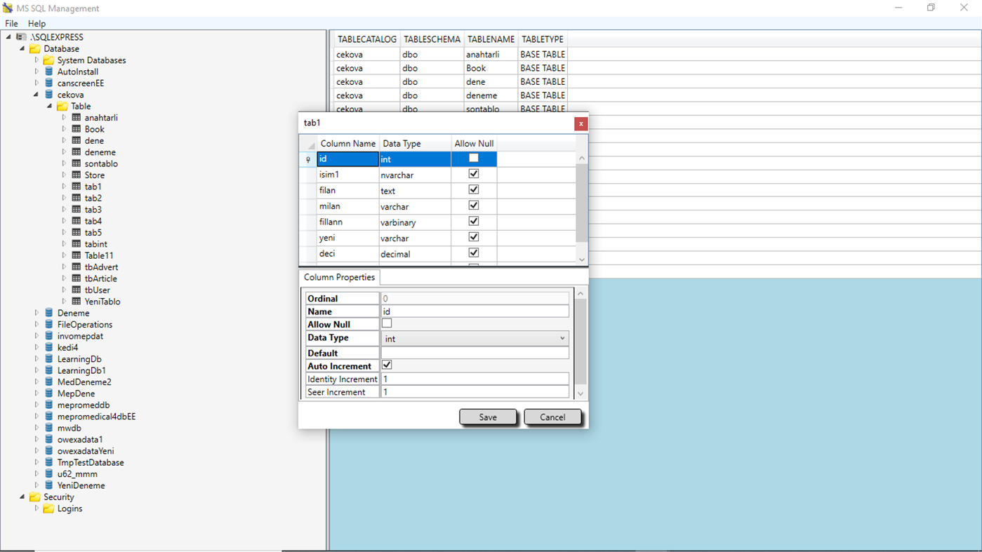Click the anahtarli table icon
The image size is (982, 552).
pyautogui.click(x=77, y=117)
